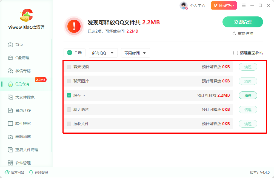Click 预计可释放 2.2MB text in 缓存 row
The width and height of the screenshot is (274, 178).
coord(213,95)
